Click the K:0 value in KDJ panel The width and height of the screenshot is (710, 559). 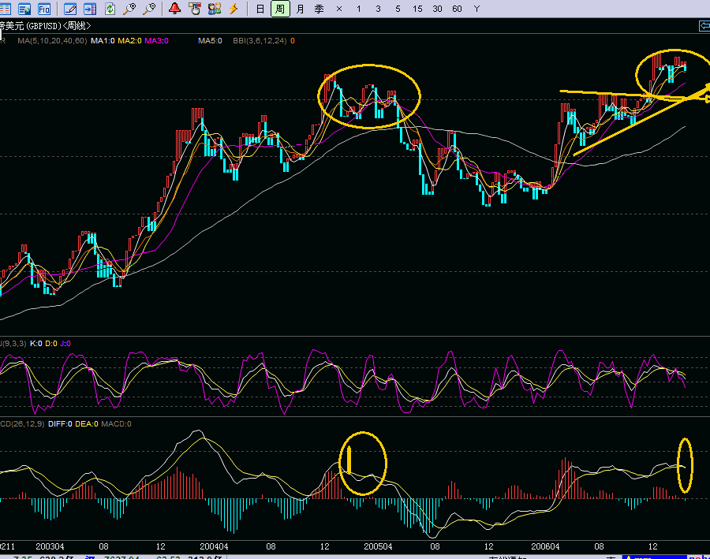(x=36, y=344)
